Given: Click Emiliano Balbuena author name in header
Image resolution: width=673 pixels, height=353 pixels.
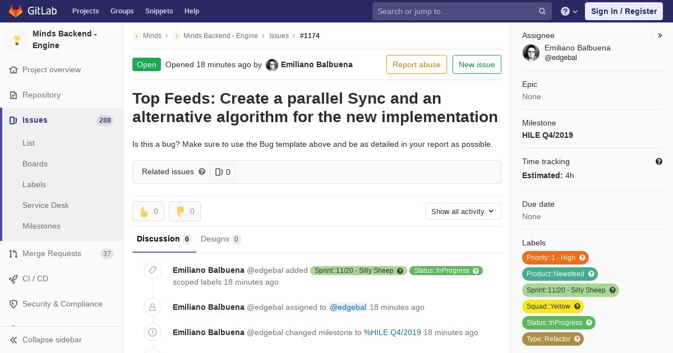Looking at the screenshot, I should (317, 64).
